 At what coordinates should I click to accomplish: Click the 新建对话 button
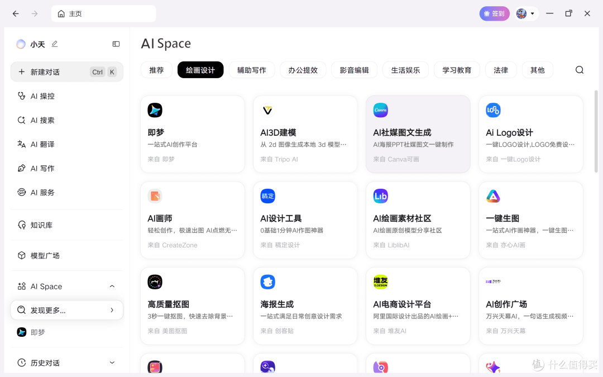click(x=66, y=72)
